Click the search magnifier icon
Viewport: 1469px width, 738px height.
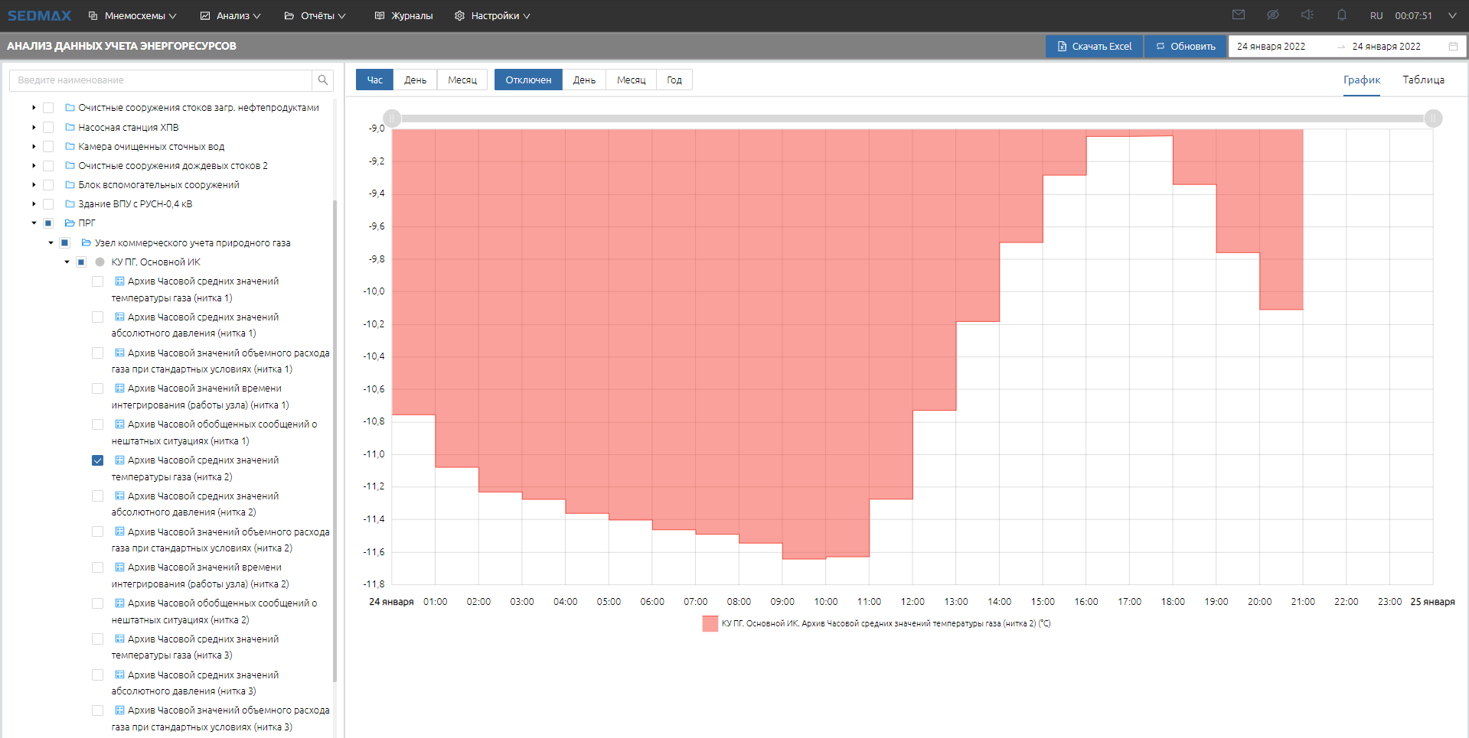[322, 80]
